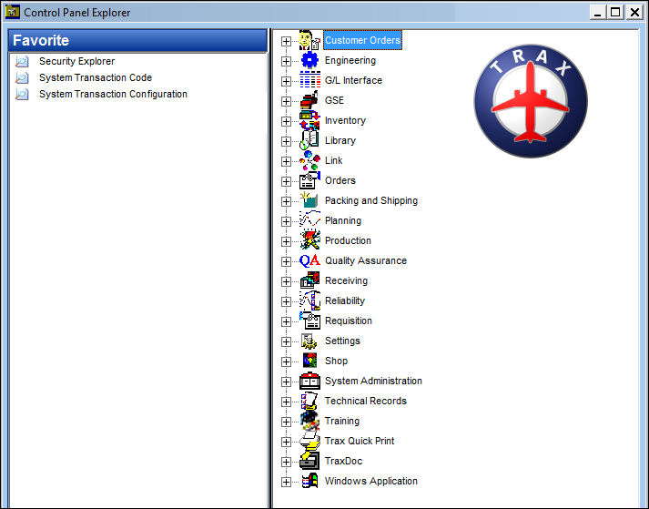Click the System Transaction Code favorite icon

tap(22, 78)
